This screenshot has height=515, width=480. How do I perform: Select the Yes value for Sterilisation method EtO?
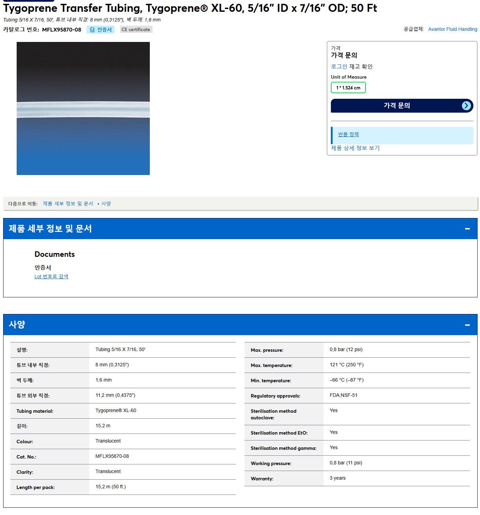point(334,433)
